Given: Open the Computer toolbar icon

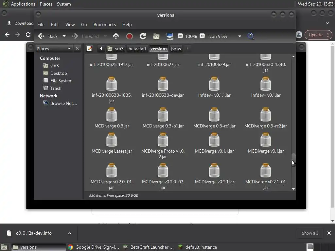Looking at the screenshot, I should (170, 36).
